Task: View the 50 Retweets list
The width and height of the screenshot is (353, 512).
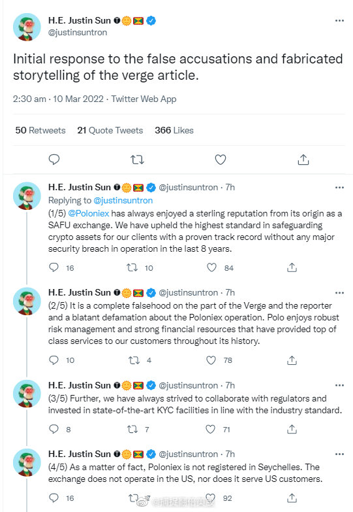Action: point(40,130)
